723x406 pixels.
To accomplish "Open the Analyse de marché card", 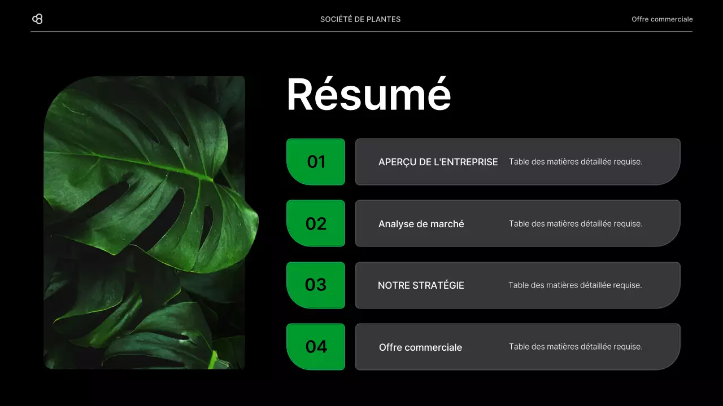I will click(517, 223).
